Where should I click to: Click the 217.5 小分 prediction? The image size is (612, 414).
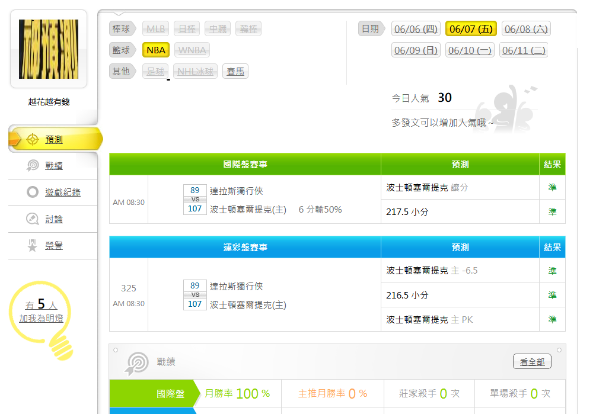407,211
